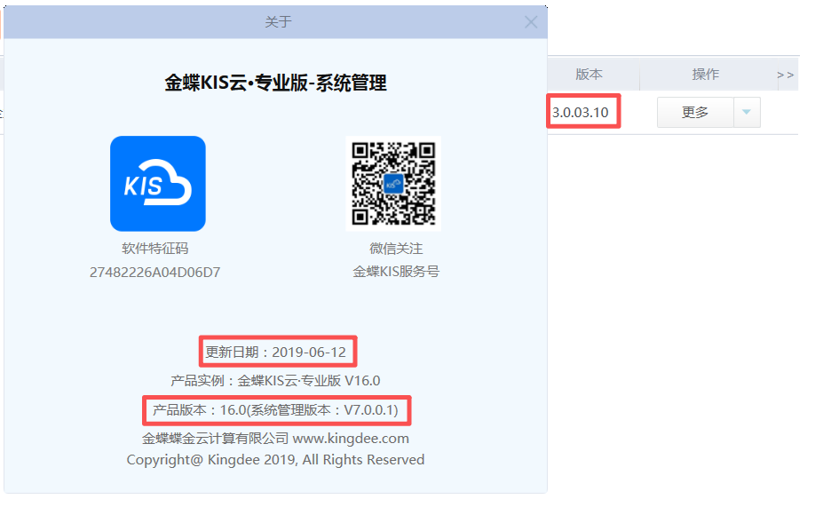The height and width of the screenshot is (515, 839).
Task: Click the blue KIS cloud logo
Action: [x=158, y=184]
